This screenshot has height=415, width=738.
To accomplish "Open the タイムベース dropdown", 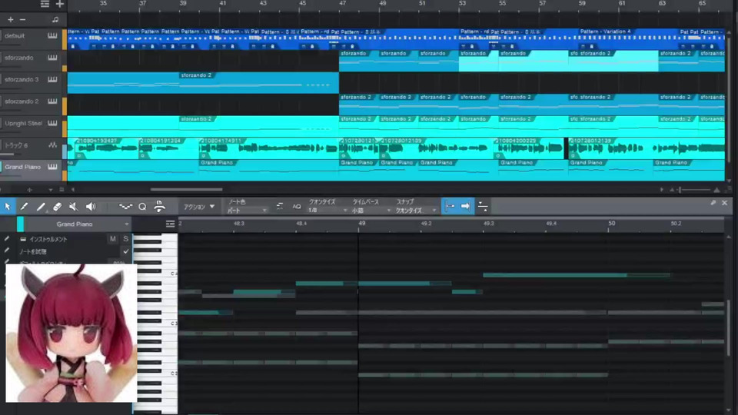I will coord(371,211).
